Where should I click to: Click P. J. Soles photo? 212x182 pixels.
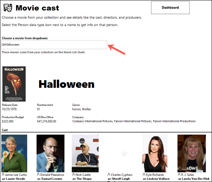tap(192, 153)
